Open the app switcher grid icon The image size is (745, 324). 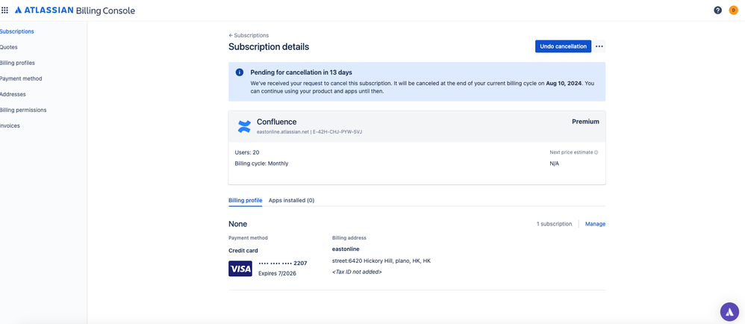click(4, 10)
